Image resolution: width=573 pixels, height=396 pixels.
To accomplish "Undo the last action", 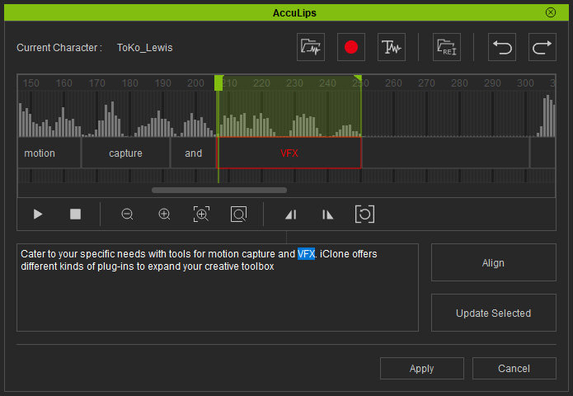I will [x=502, y=47].
